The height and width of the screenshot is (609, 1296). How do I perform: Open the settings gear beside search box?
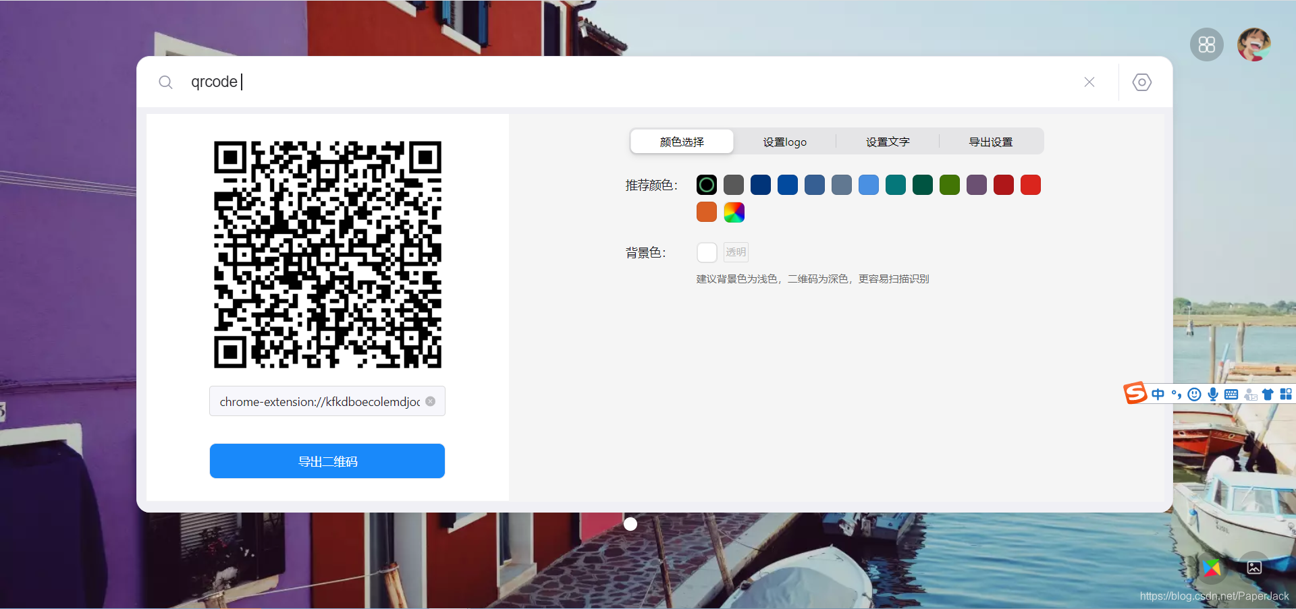1141,82
